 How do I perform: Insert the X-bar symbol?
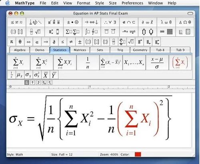(46, 75)
